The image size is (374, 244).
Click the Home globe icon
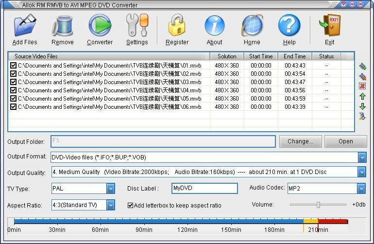click(252, 25)
